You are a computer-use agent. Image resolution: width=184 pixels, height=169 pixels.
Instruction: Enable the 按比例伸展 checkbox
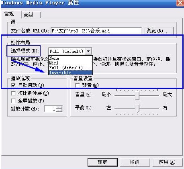click(x=13, y=93)
